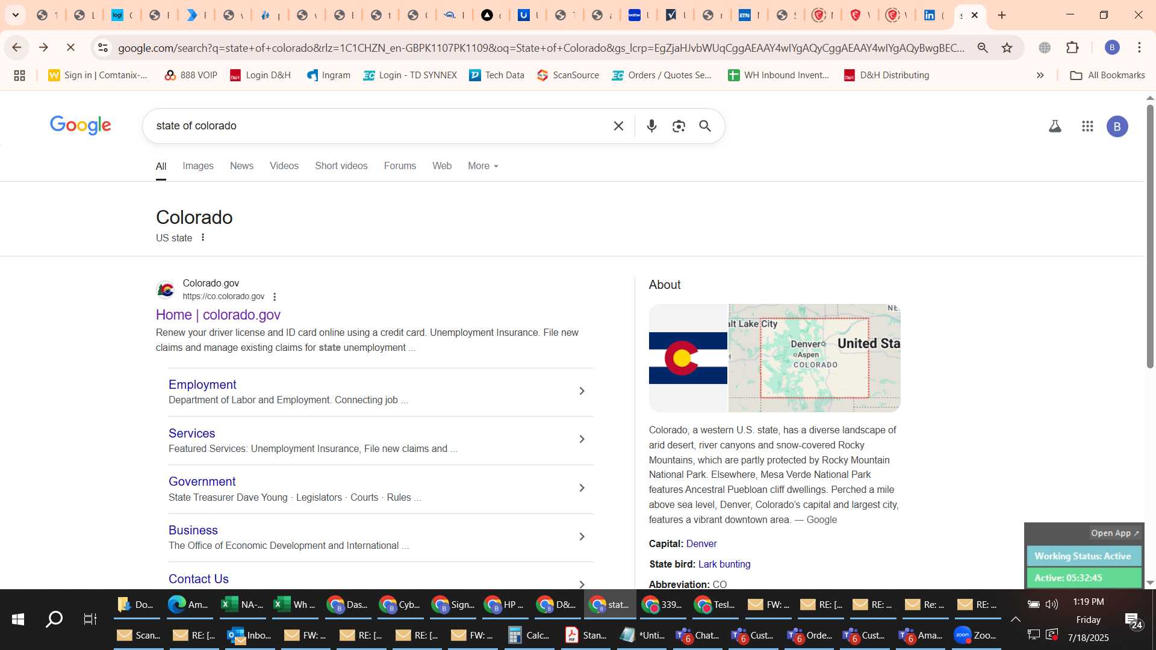
Task: Click the page vertical scrollbar thumb
Action: tap(1150, 237)
